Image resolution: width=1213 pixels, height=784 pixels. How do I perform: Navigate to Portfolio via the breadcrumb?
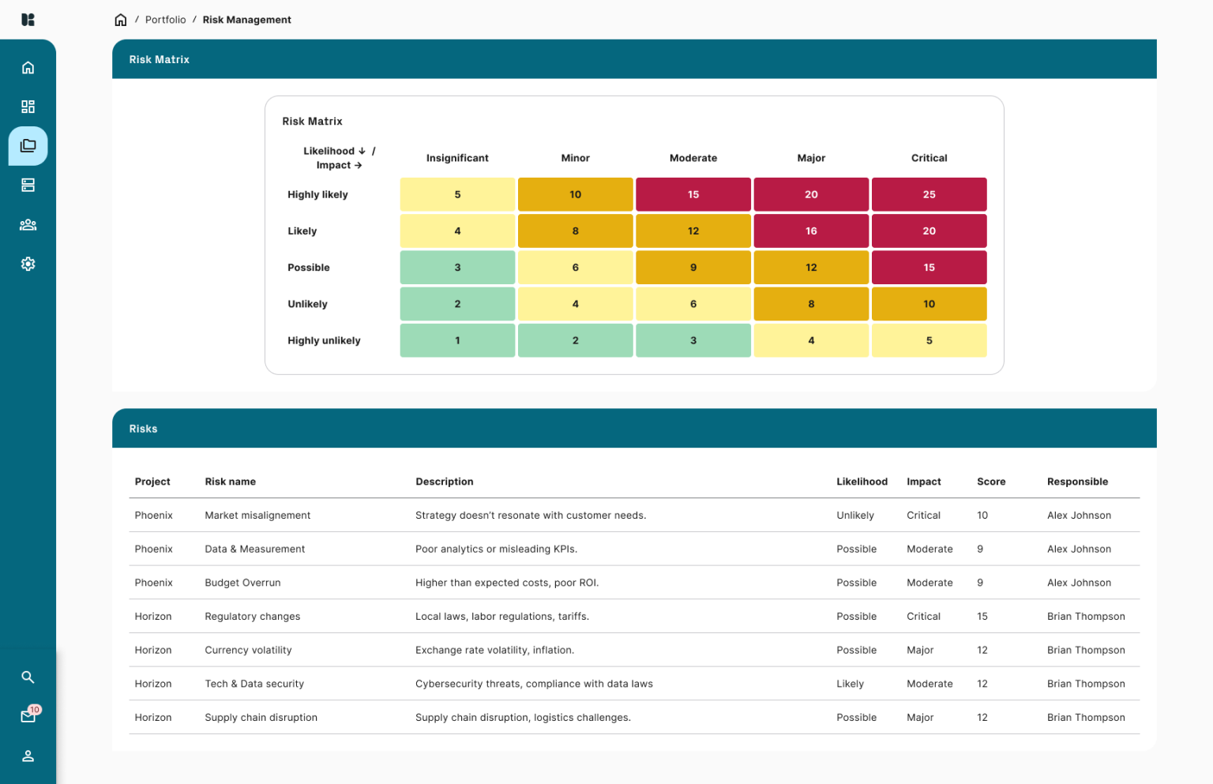[x=165, y=19]
